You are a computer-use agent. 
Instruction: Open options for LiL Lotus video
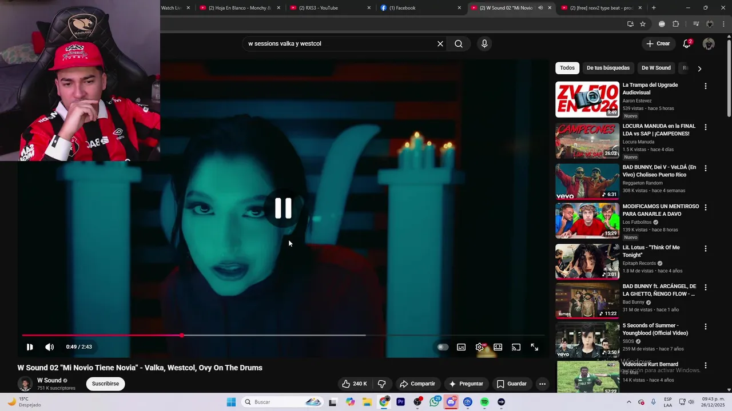[706, 248]
